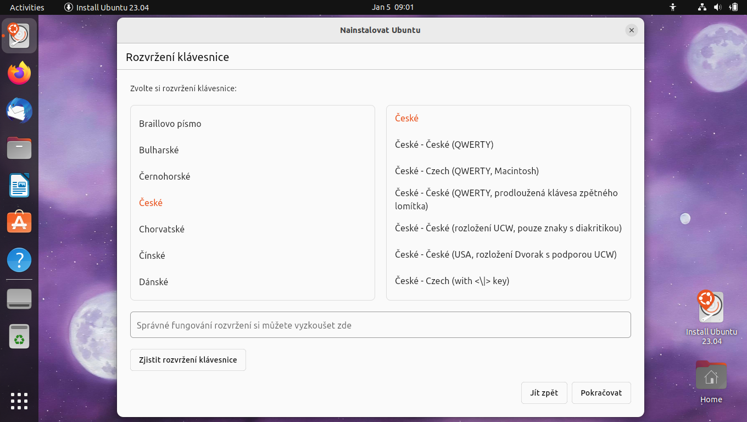
Task: Open Ubuntu Software from the dock
Action: (19, 222)
